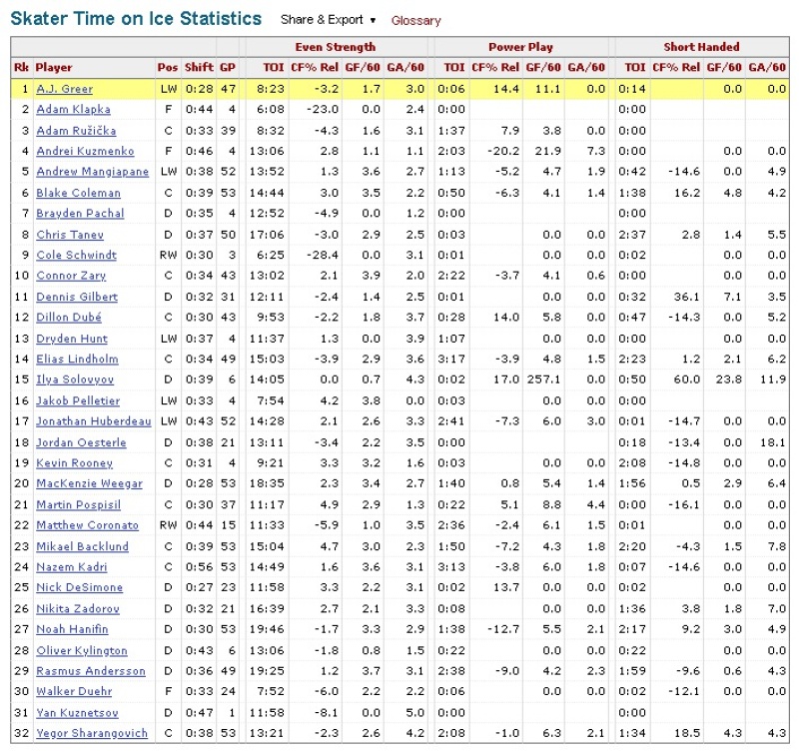This screenshot has height=755, width=799.
Task: Sort by Short Handed GA/60 header
Action: click(767, 67)
